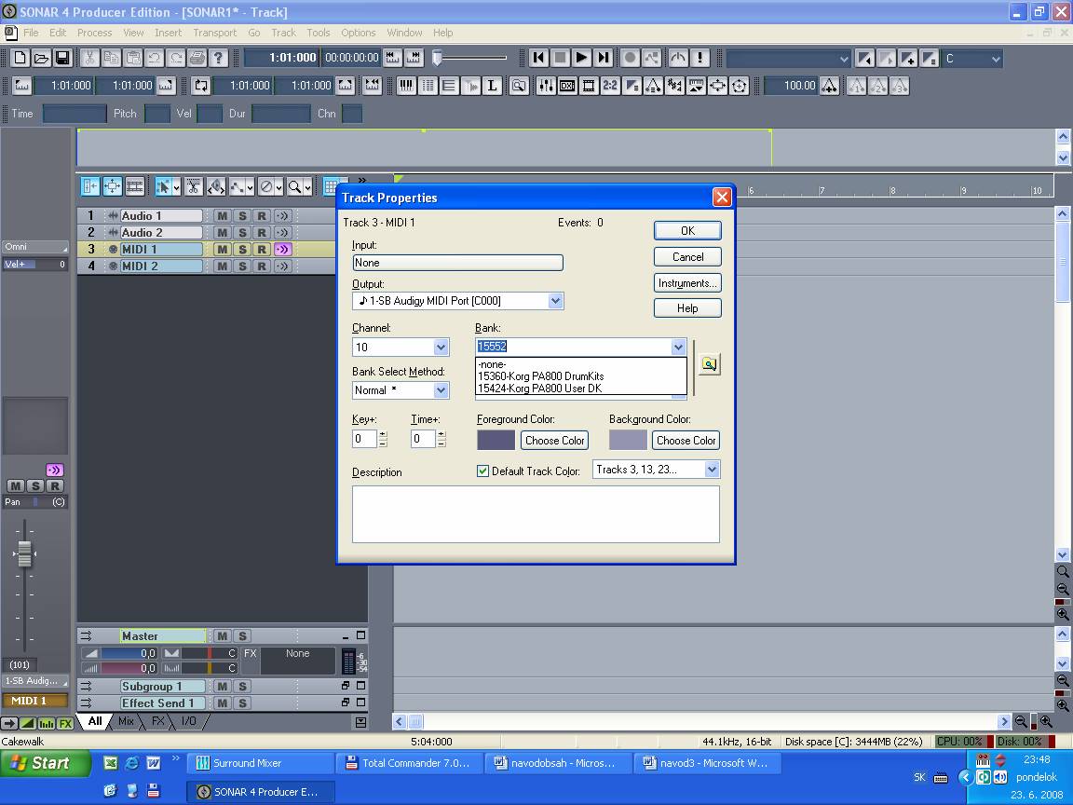Image resolution: width=1073 pixels, height=805 pixels.
Task: Choose Color for Background Color
Action: (x=686, y=440)
